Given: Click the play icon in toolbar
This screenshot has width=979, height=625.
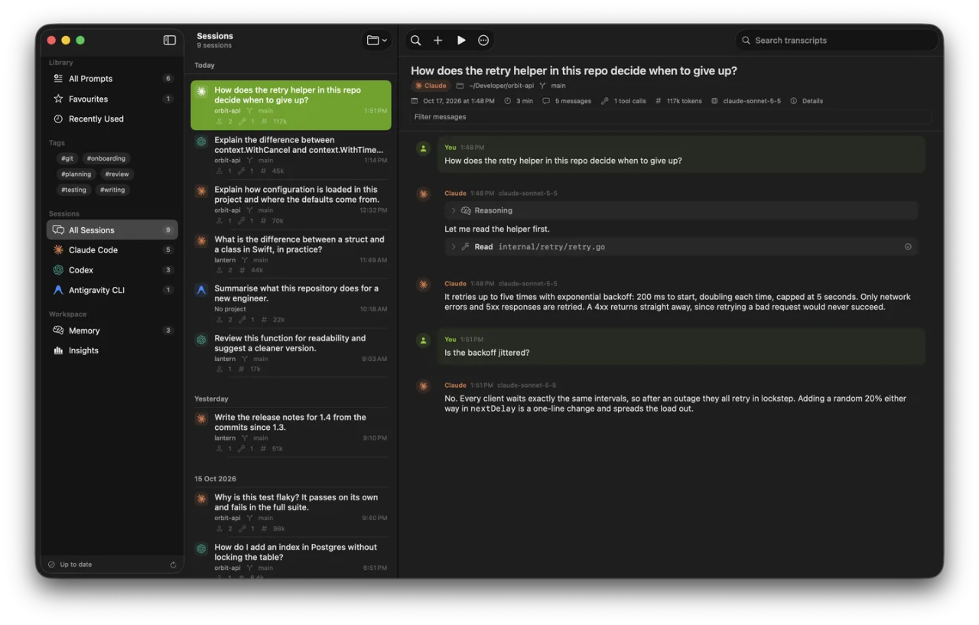Looking at the screenshot, I should [461, 41].
